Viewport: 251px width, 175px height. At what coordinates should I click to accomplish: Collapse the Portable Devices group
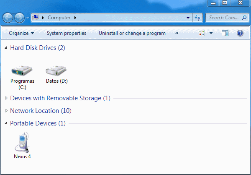click(x=6, y=123)
